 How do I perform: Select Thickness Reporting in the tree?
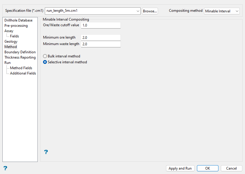pos(20,57)
